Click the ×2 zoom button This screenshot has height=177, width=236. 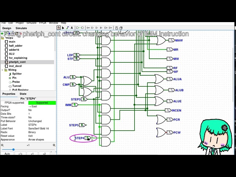(x=44, y=153)
